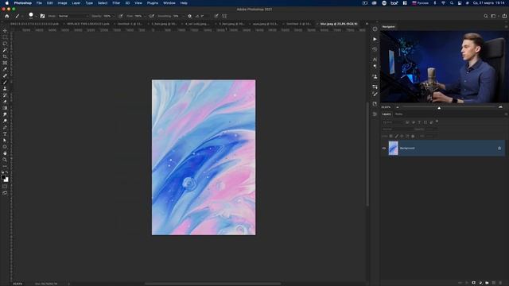The width and height of the screenshot is (509, 286).
Task: Click the foreground color swatch
Action: pyautogui.click(x=3, y=177)
